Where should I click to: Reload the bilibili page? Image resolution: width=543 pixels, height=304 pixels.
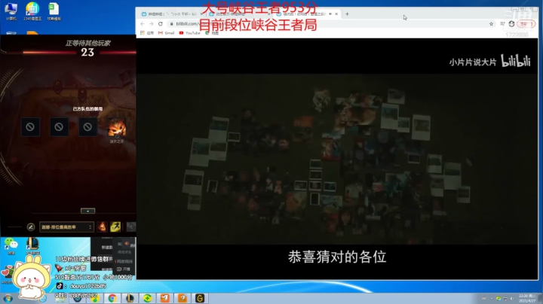point(161,24)
